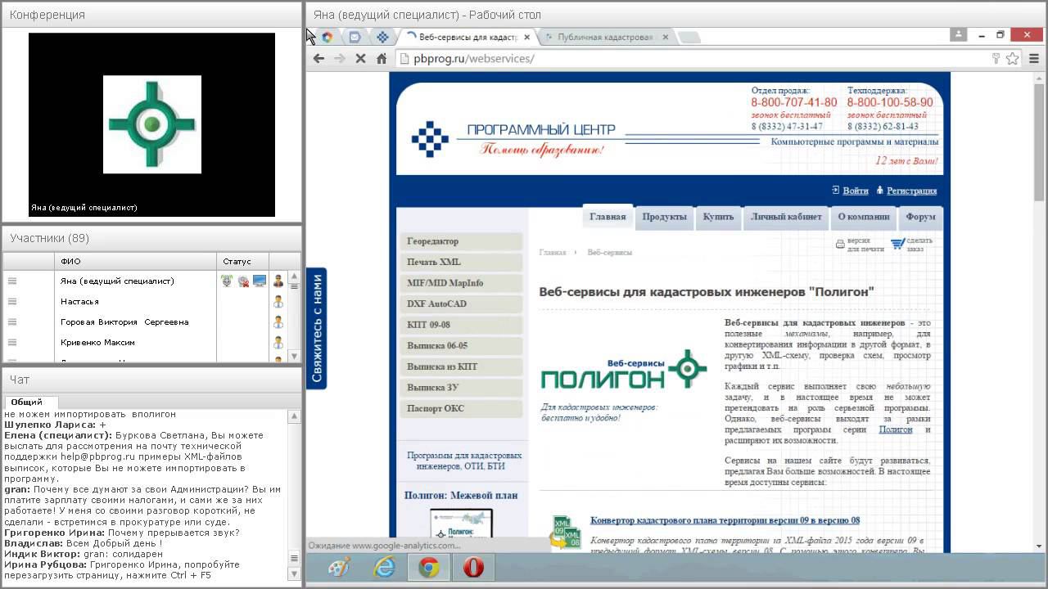
Task: Open Opera browser from the taskbar
Action: click(473, 568)
